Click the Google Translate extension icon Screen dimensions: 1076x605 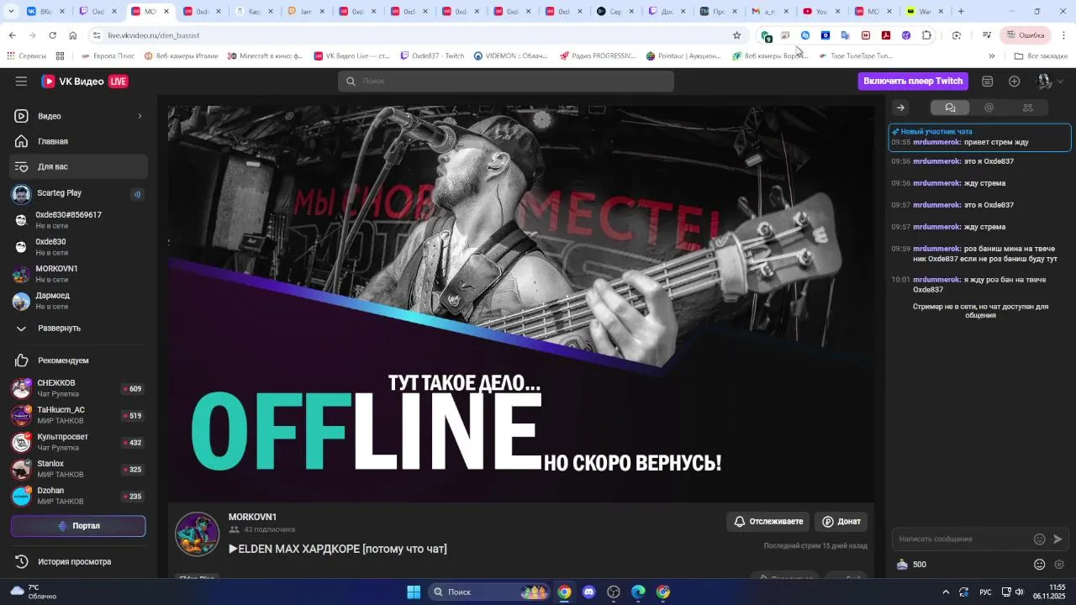click(x=846, y=35)
